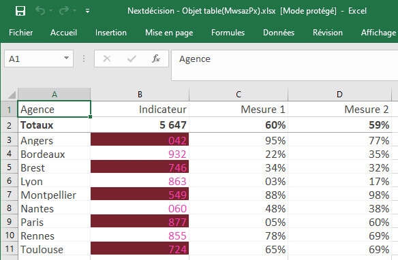Open the Données tab
This screenshot has height=260, width=398.
tap(279, 33)
